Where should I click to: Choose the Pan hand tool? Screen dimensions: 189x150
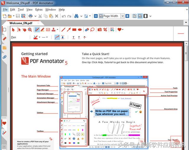point(25,30)
